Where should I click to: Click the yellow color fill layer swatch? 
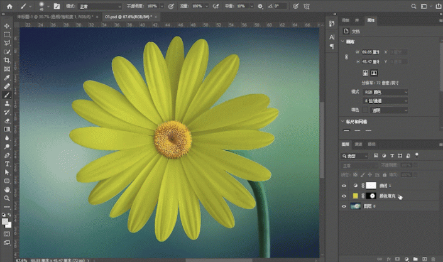(x=355, y=196)
